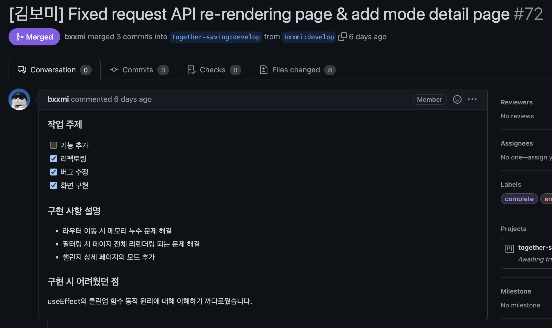This screenshot has height=328, width=552.
Task: Open the together-s project card link
Action: (535, 247)
